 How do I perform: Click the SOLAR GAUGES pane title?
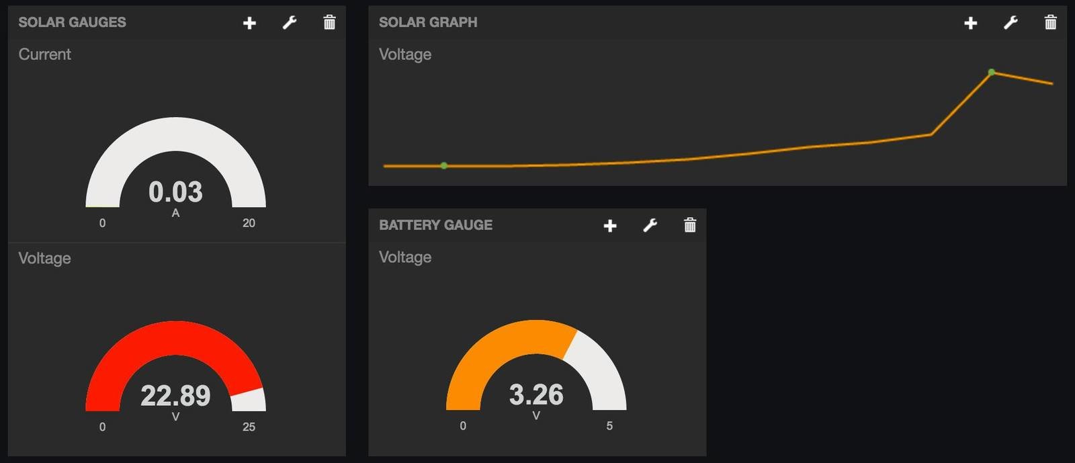(x=72, y=22)
